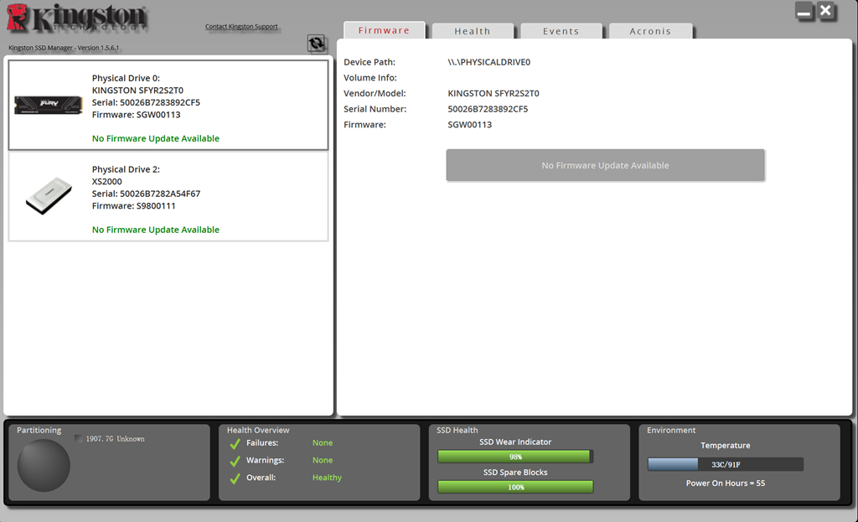Click the Warnings green checkmark
The width and height of the screenshot is (858, 522).
click(235, 462)
